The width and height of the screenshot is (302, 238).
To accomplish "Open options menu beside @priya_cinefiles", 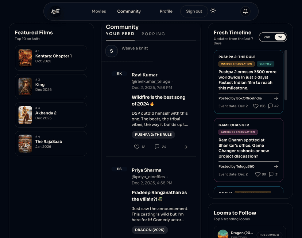I will [167, 176].
